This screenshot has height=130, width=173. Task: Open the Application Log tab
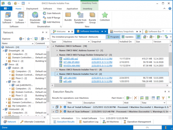click(89, 122)
